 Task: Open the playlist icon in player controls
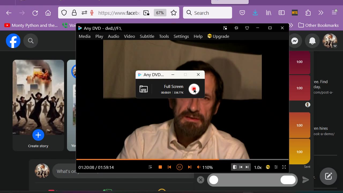(x=150, y=167)
